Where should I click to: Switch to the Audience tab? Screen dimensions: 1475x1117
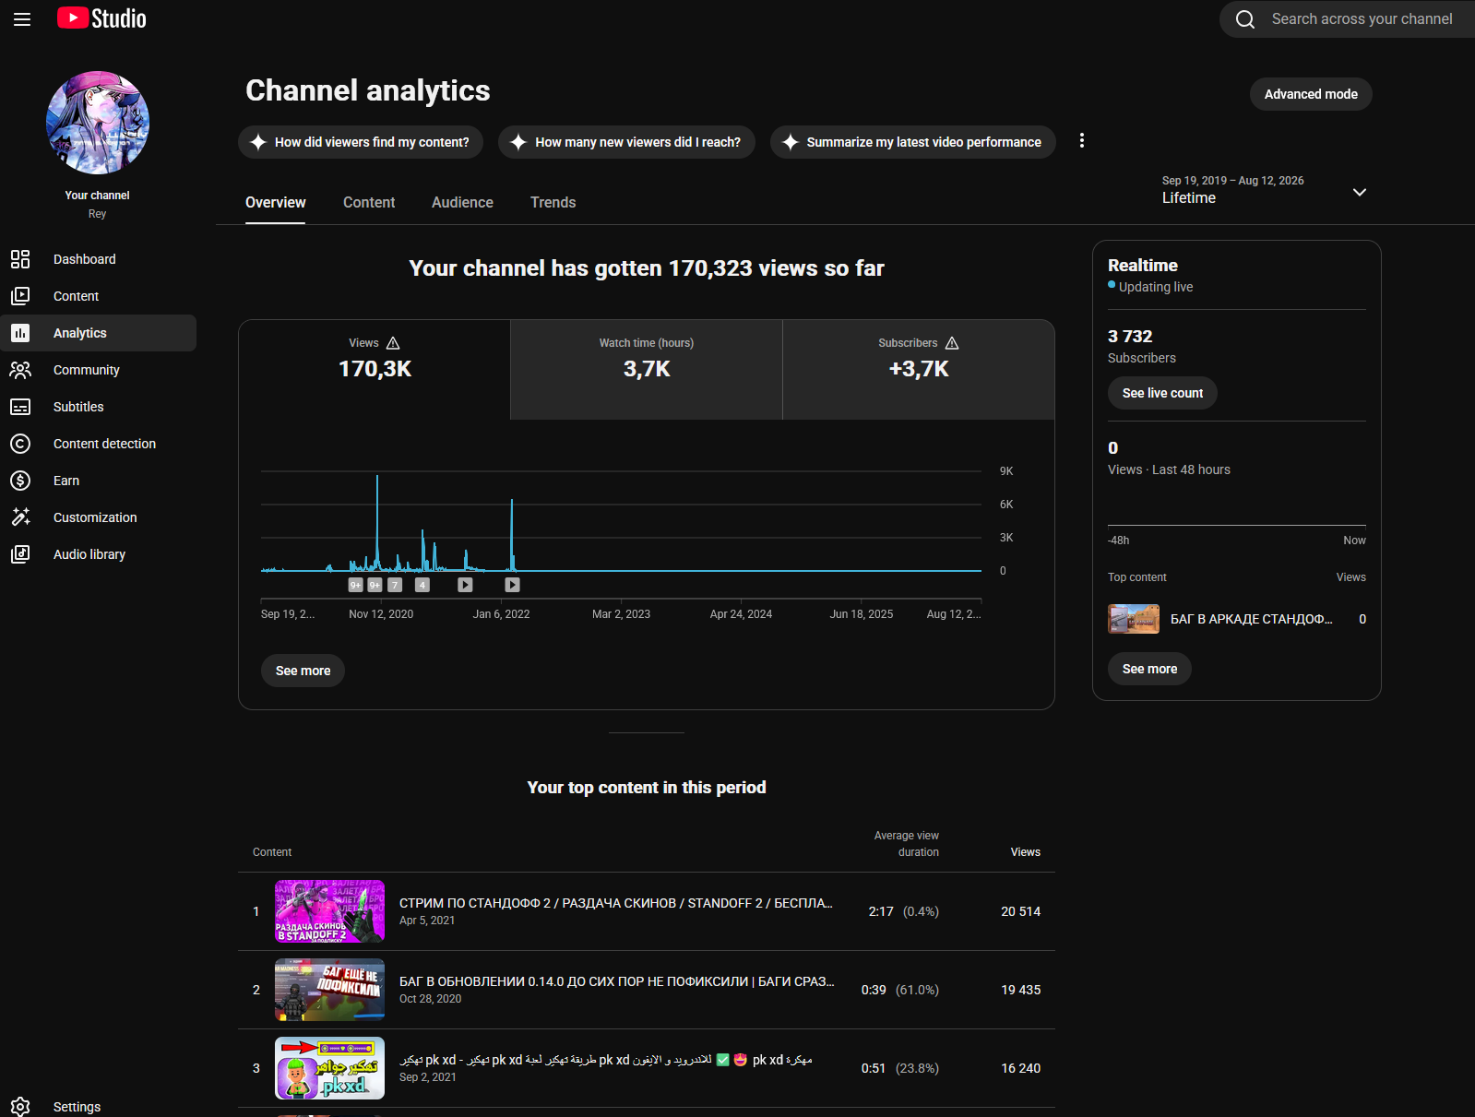pos(462,203)
